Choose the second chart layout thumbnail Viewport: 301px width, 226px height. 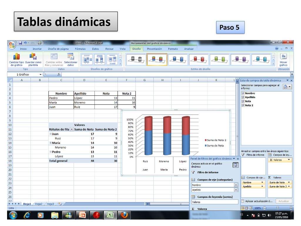point(99,60)
